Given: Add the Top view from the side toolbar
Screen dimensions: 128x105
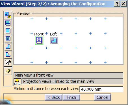Looking at the screenshot, I should (x=8, y=23).
